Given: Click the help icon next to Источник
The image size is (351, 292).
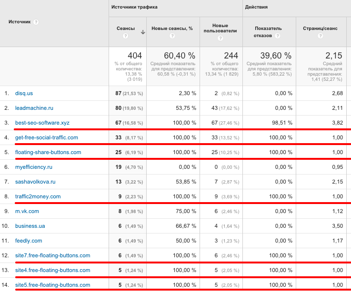Looking at the screenshot, I should [36, 22].
